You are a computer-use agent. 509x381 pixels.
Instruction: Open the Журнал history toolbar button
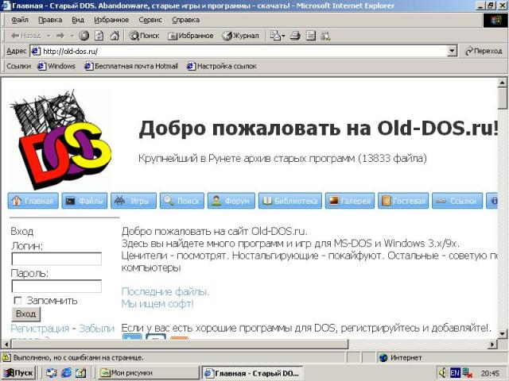pos(240,35)
